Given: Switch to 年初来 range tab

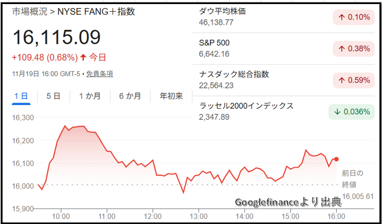Looking at the screenshot, I should click(x=171, y=95).
